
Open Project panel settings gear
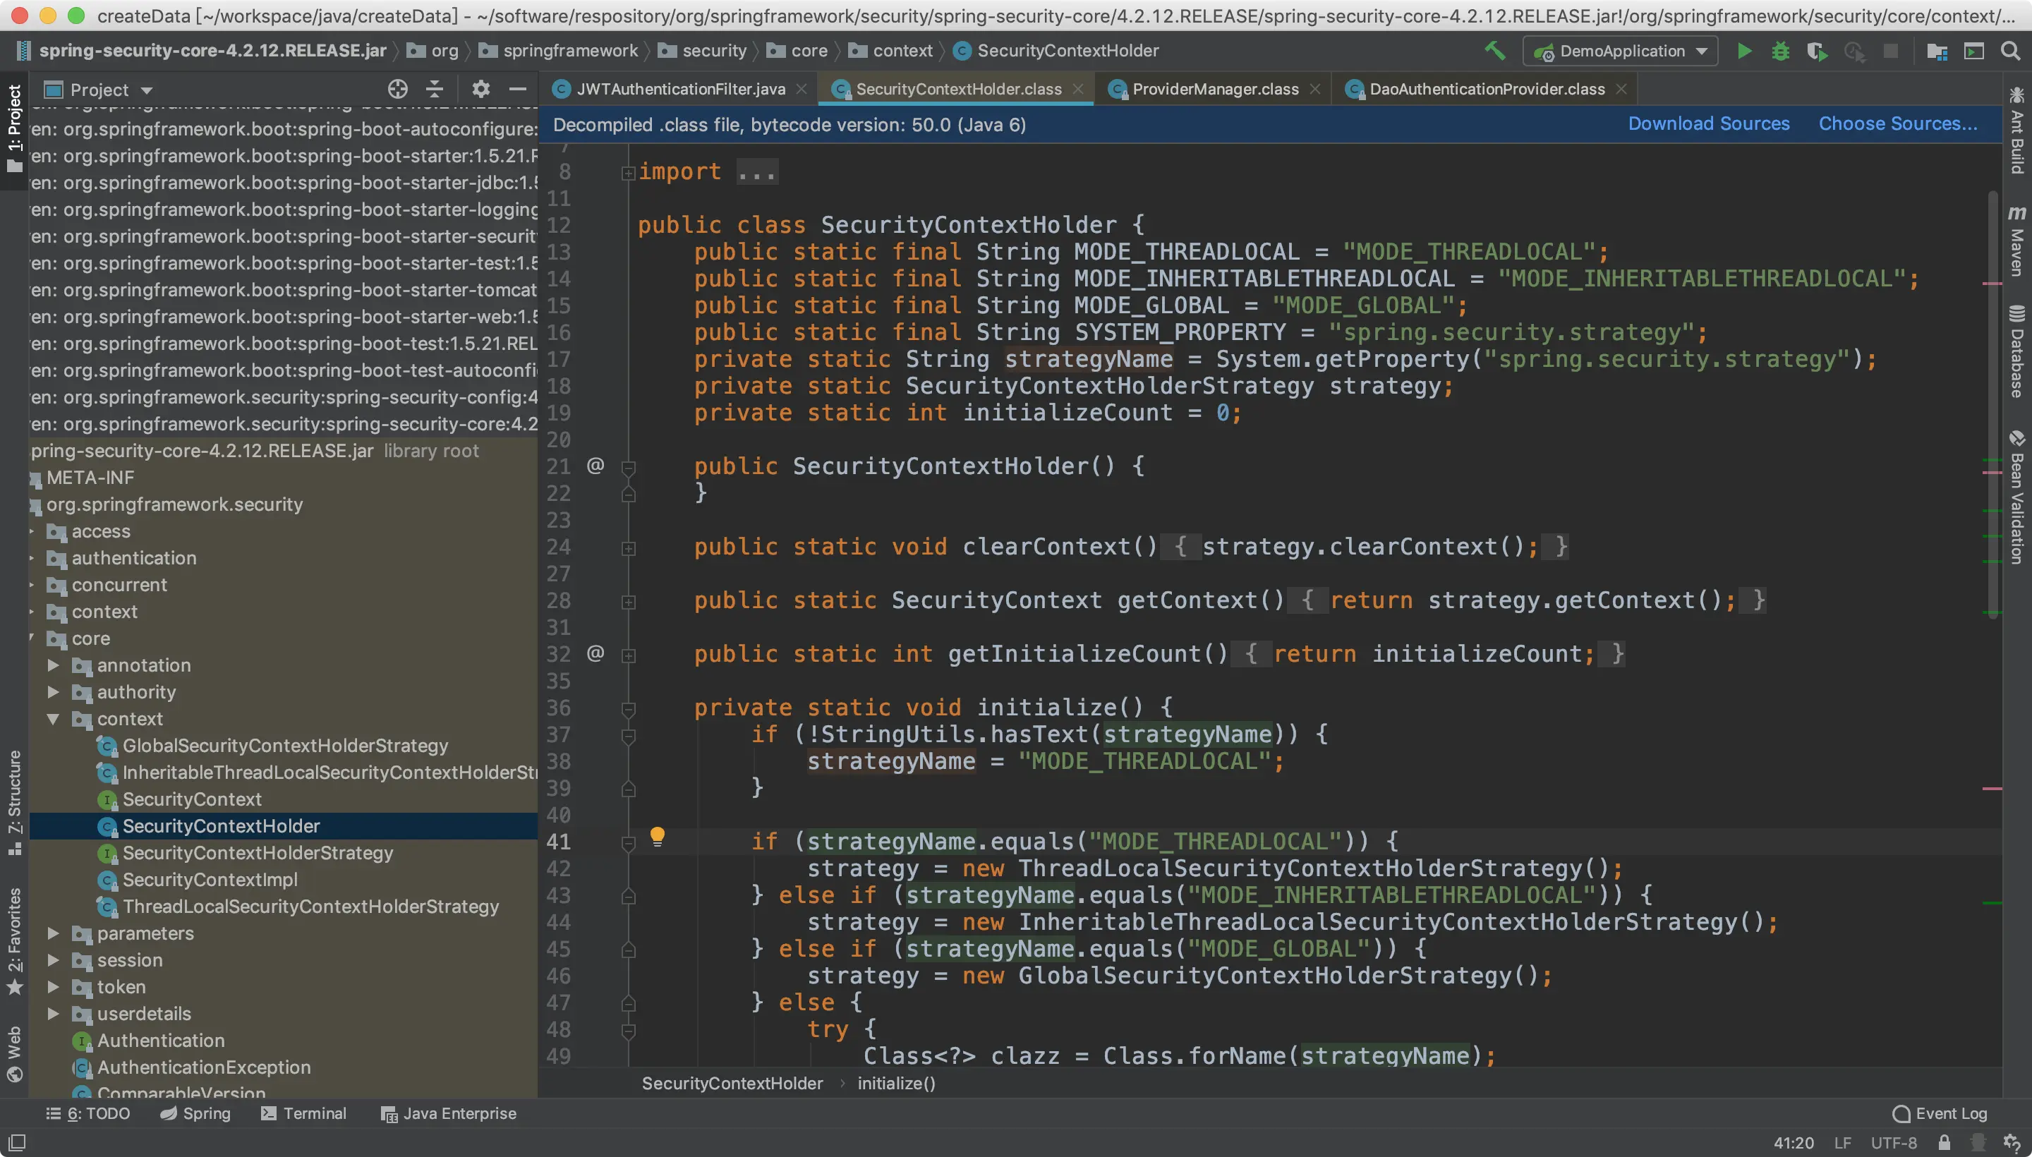coord(480,89)
